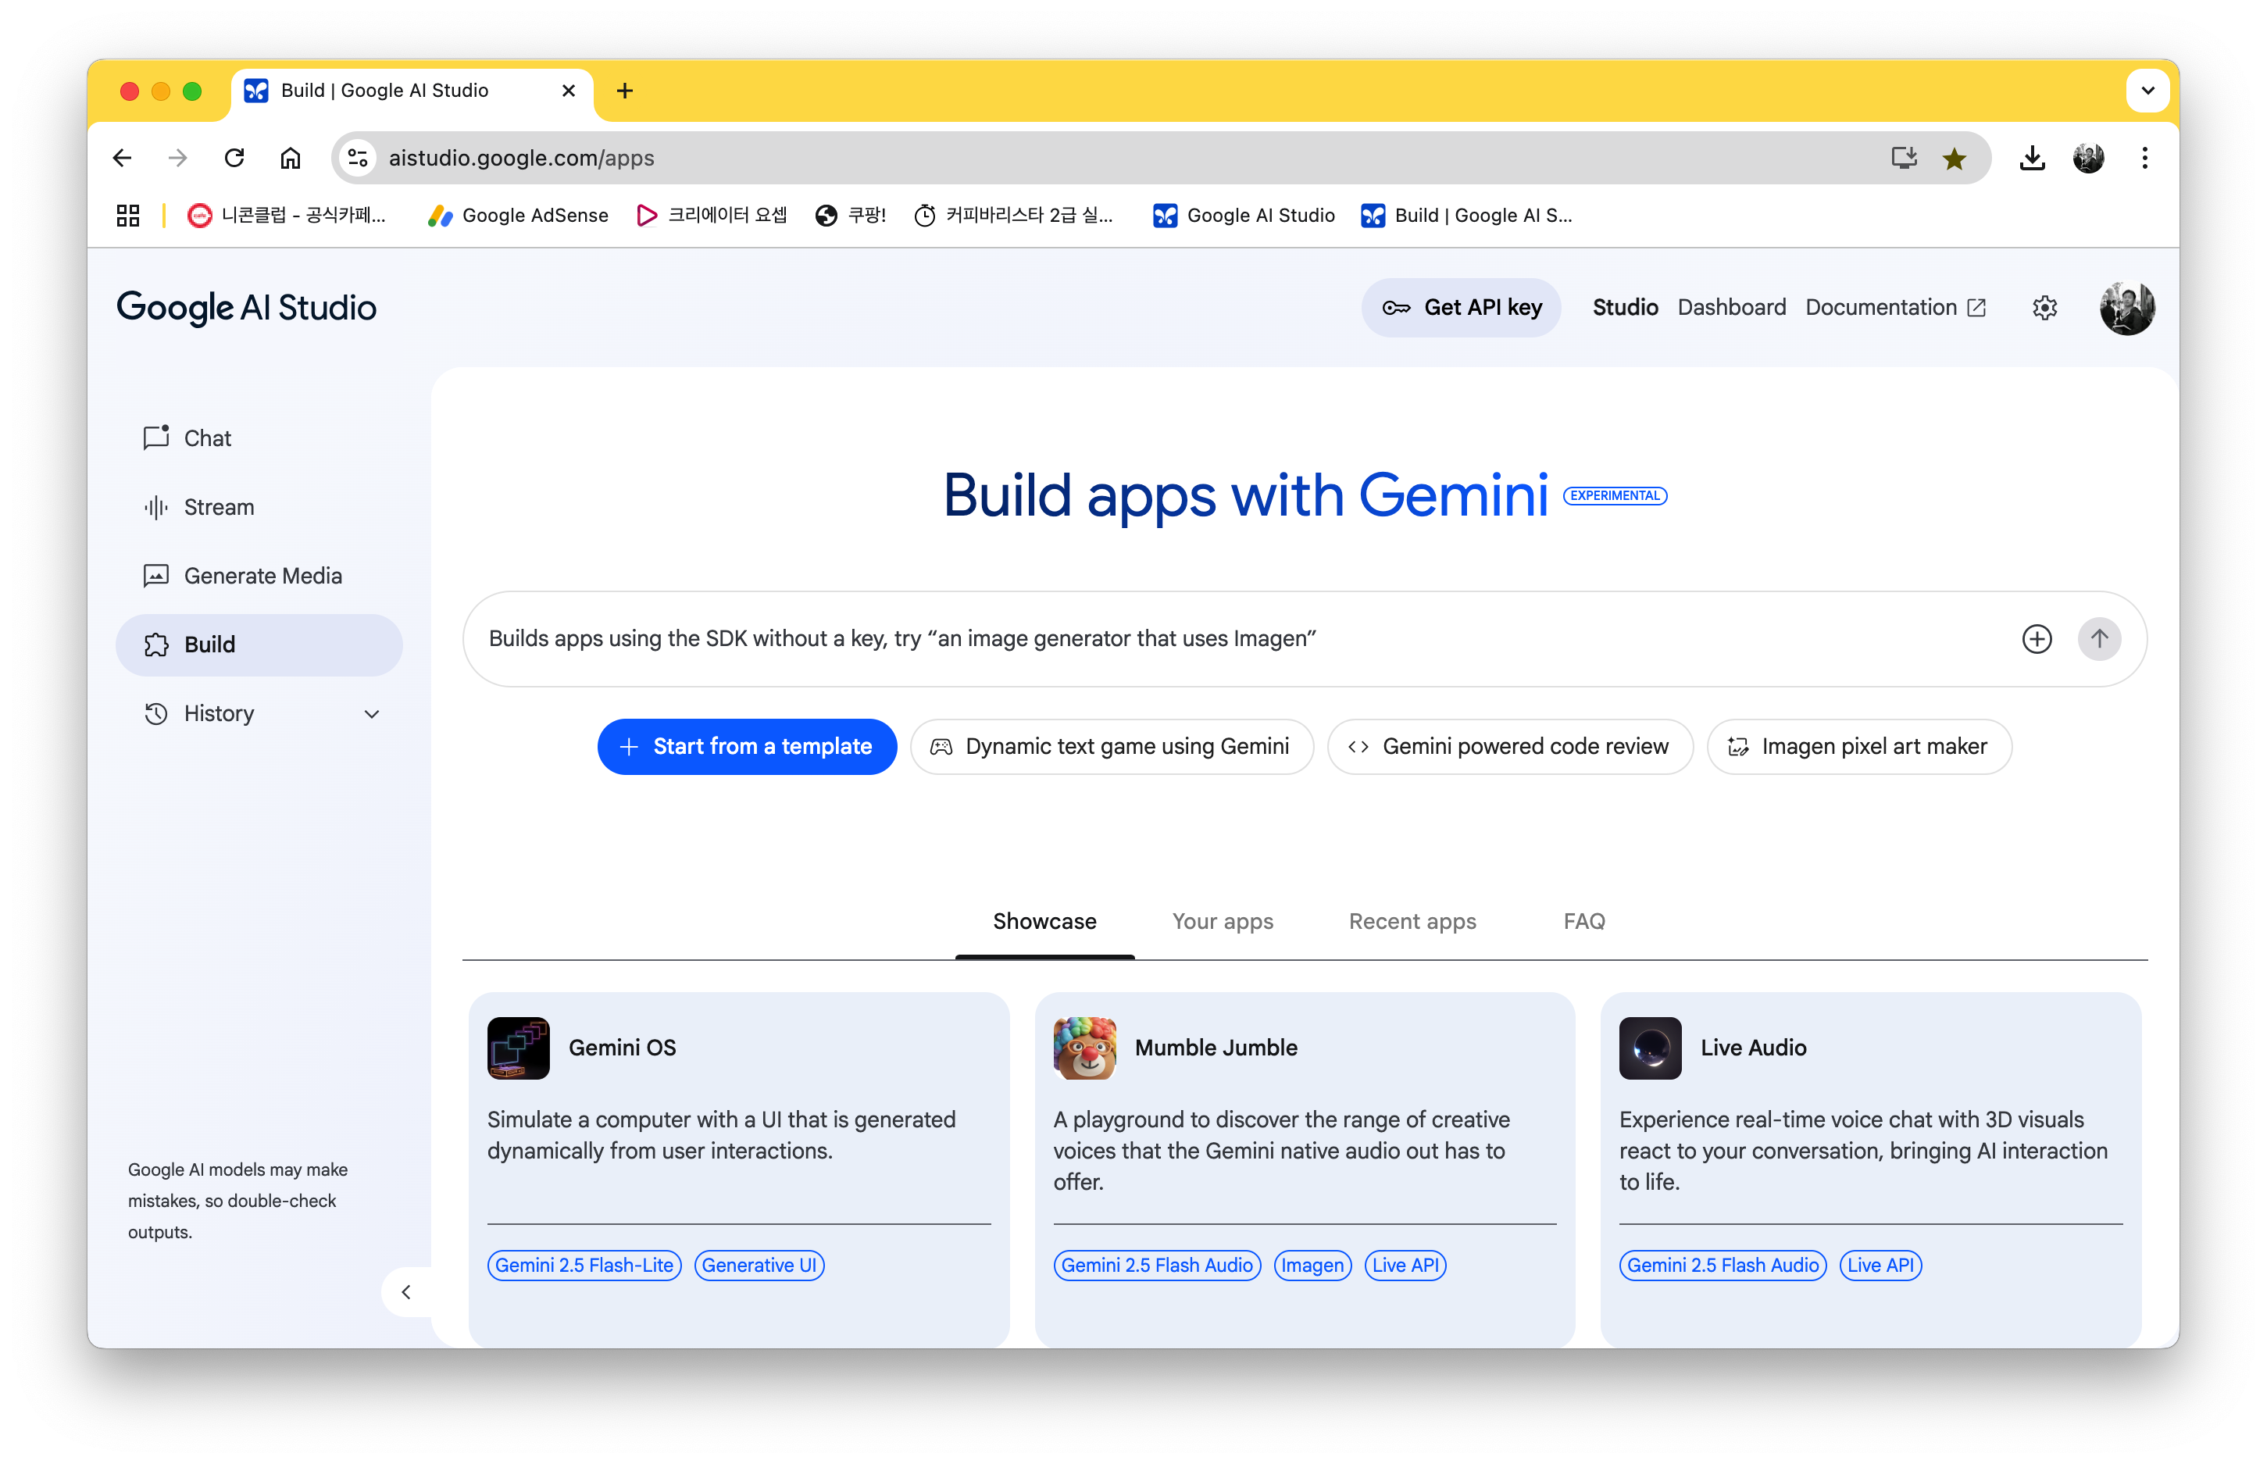
Task: Open the Documentation external link
Action: pyautogui.click(x=1895, y=308)
